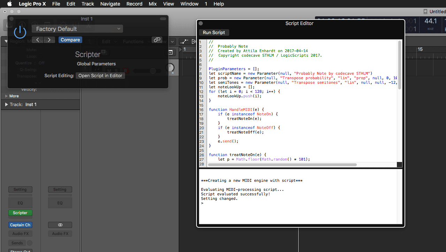Open the Scripter MIDI FX plugin slot

20,213
